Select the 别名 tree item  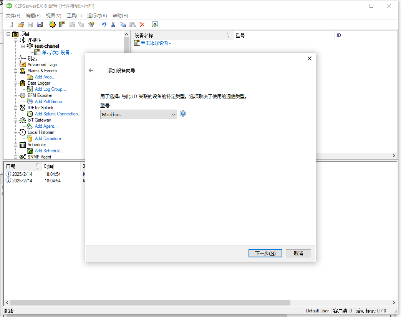[x=32, y=58]
